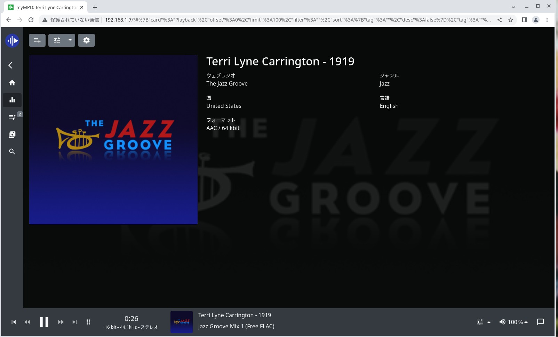Click the add to playlist toolbar button
This screenshot has width=558, height=337.
click(37, 40)
